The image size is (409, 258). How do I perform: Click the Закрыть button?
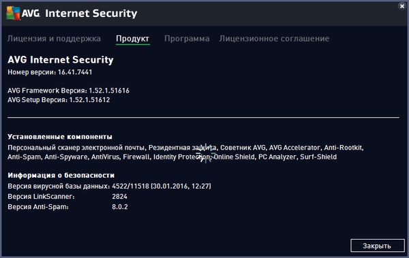[x=378, y=246]
